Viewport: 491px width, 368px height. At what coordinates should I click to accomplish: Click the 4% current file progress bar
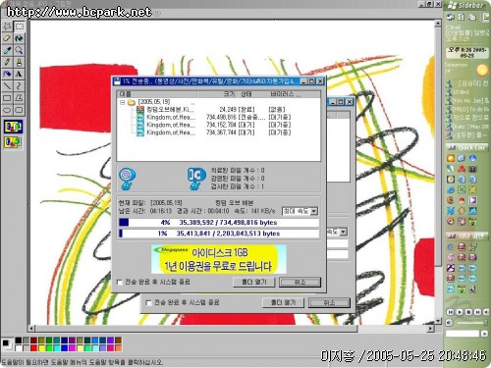pos(219,223)
